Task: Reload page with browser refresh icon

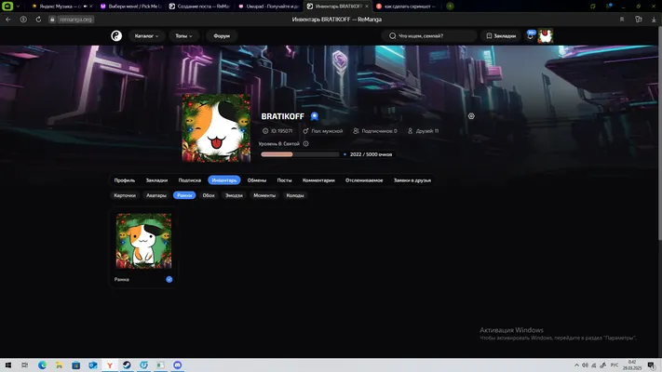Action: (38, 20)
